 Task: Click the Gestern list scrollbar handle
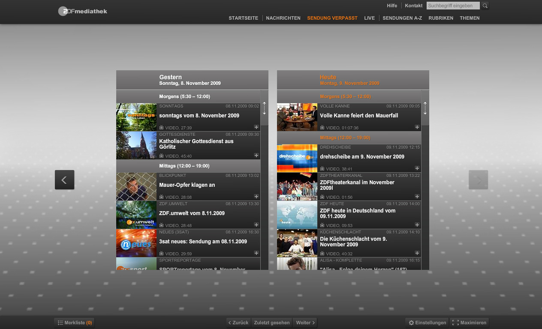[x=264, y=108]
